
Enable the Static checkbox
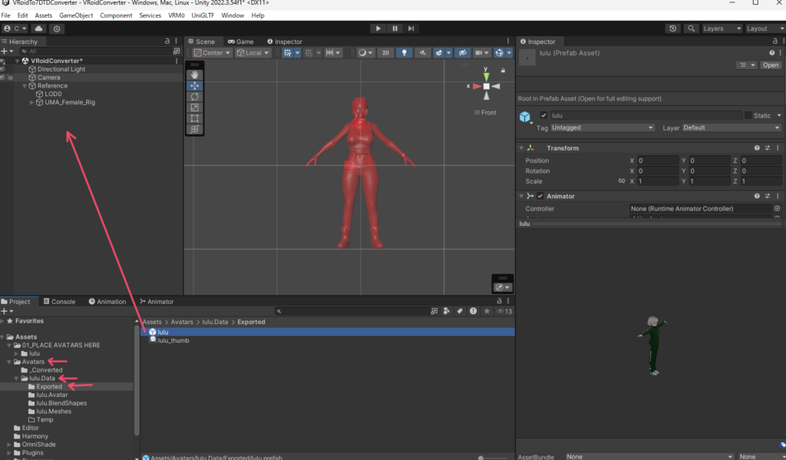click(748, 116)
